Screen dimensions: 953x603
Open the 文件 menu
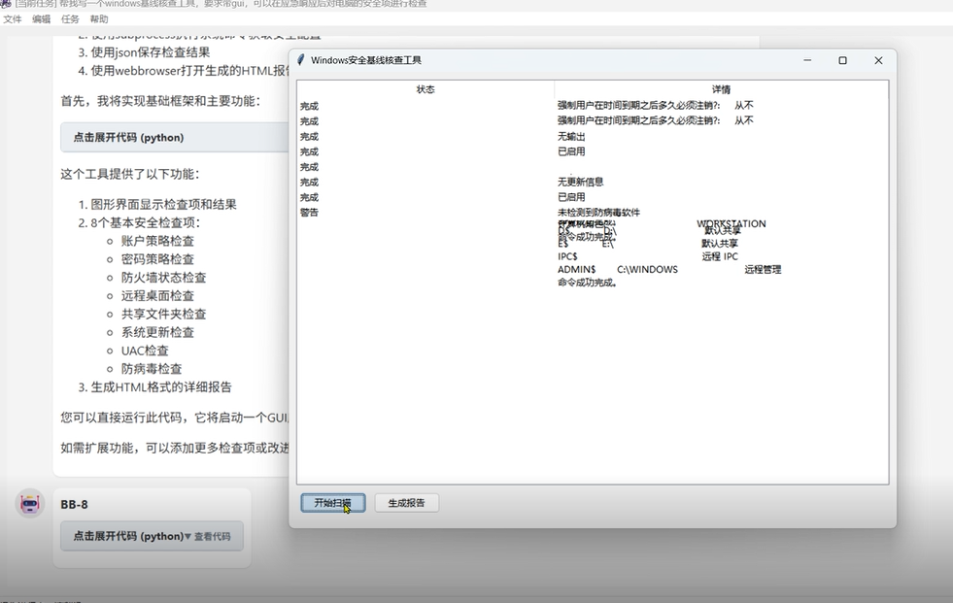click(13, 19)
